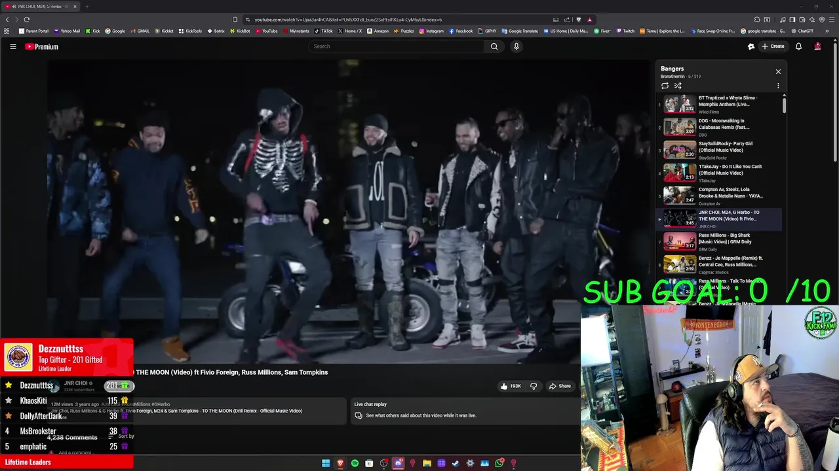Open the Create upload menu
The width and height of the screenshot is (839, 471).
click(773, 46)
